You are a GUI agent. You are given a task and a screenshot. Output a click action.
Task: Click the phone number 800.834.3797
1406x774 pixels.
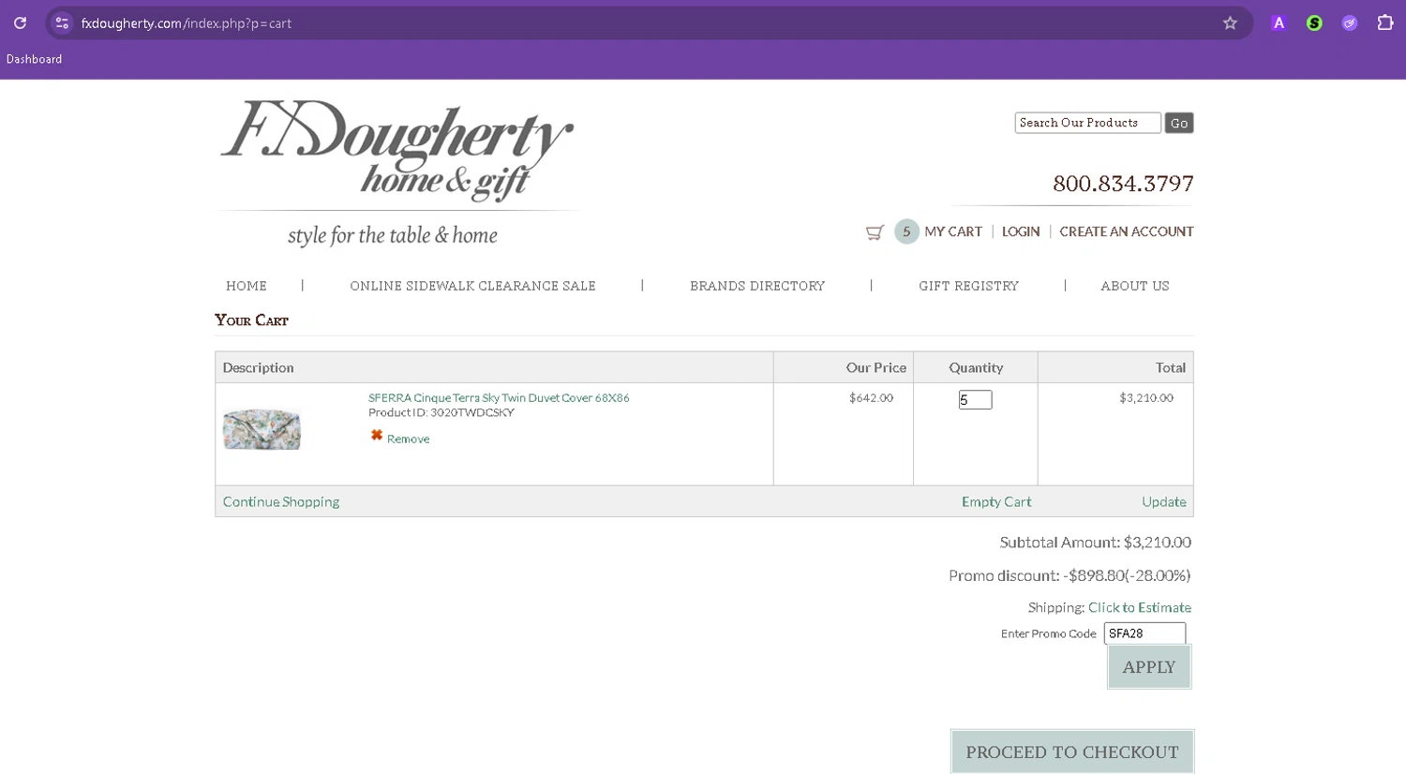(1123, 184)
